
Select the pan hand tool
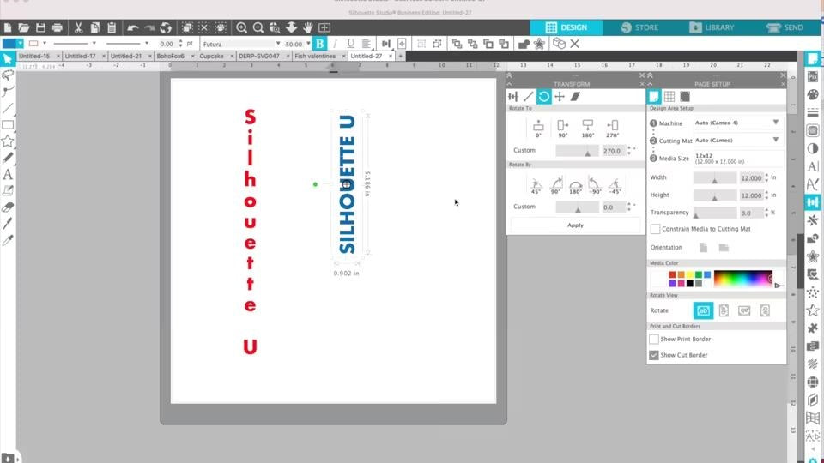(x=308, y=27)
